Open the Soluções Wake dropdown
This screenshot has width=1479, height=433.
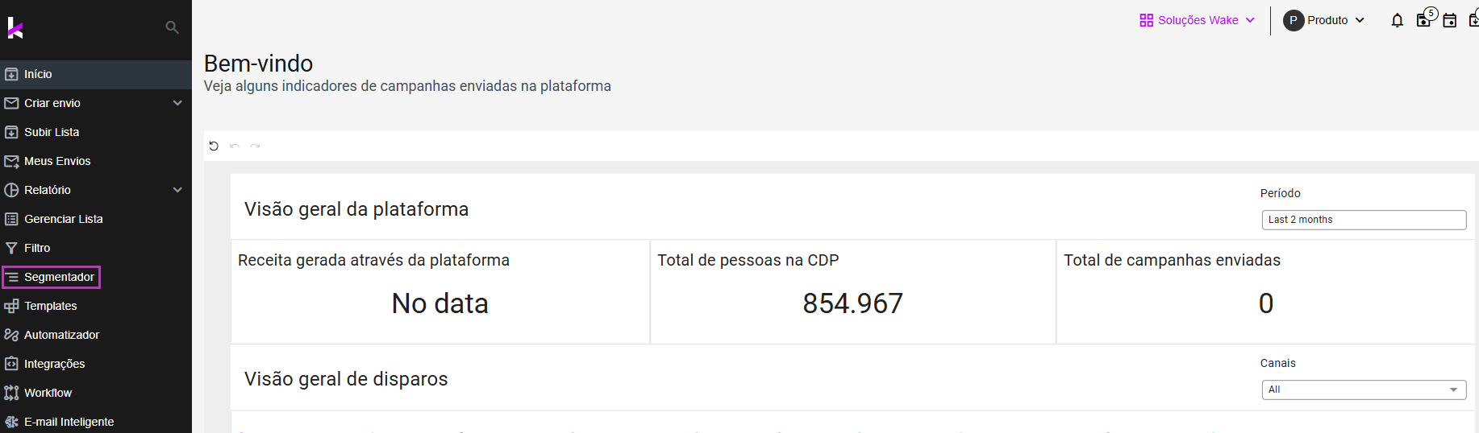[x=1197, y=20]
